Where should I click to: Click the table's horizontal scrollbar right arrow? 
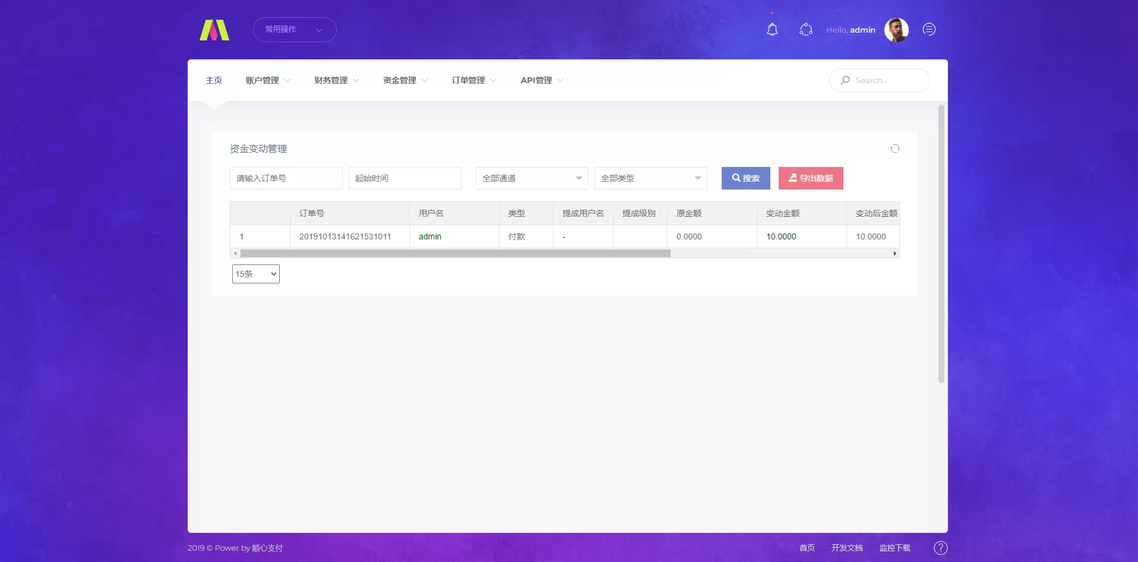point(894,254)
